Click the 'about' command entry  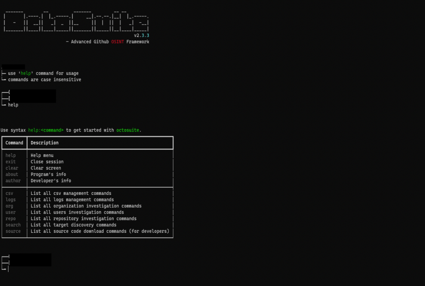12,174
